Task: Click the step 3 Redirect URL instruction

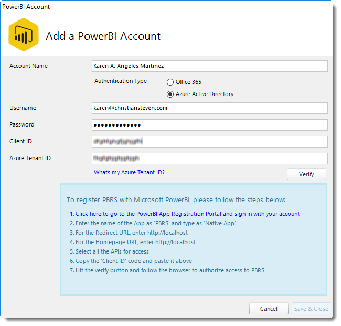Action: 129,233
